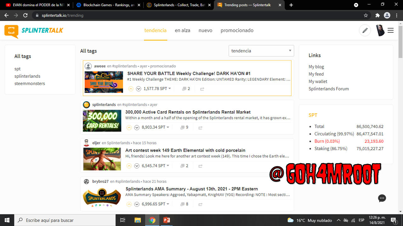Filter by the splinterlands tag
The width and height of the screenshot is (403, 226).
27,76
